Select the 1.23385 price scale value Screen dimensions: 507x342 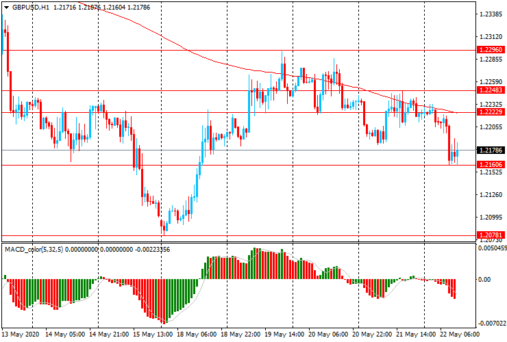[491, 14]
